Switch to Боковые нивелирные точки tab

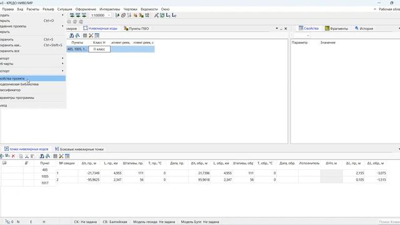pos(79,149)
